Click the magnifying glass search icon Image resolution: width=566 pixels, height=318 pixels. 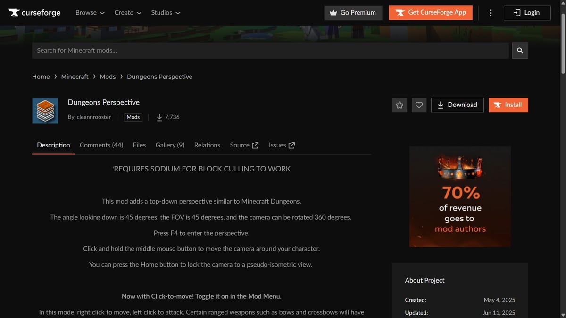[x=519, y=50]
